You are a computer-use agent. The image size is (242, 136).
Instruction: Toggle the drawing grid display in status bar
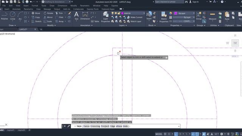[165, 134]
